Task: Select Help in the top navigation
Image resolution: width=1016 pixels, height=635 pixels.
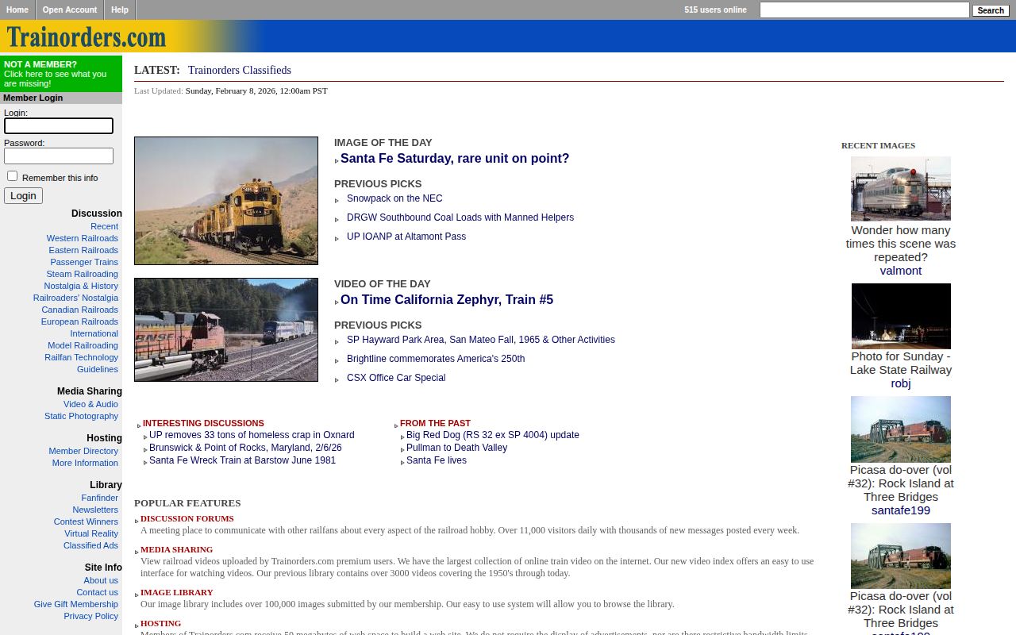Action: pyautogui.click(x=119, y=10)
